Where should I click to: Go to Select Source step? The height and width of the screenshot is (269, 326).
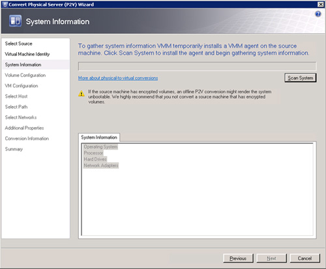tap(19, 44)
